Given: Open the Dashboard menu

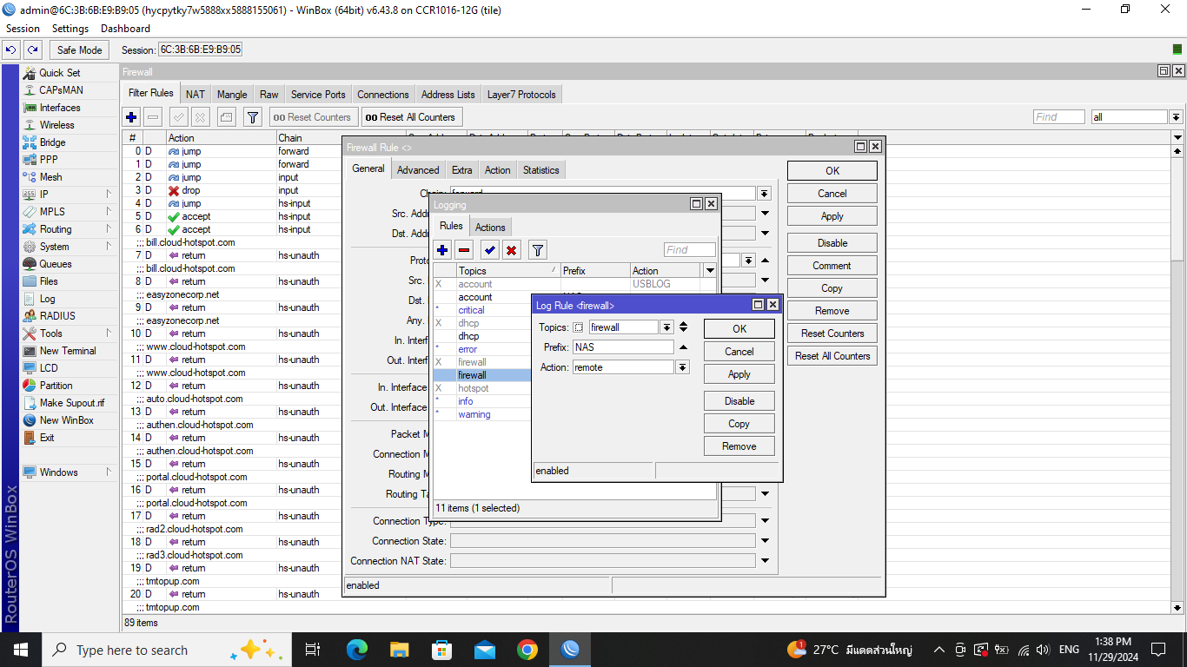Looking at the screenshot, I should click(125, 29).
